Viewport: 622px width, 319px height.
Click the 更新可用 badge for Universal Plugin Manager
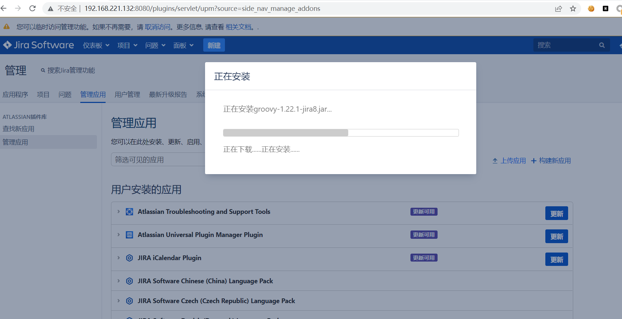(x=424, y=235)
